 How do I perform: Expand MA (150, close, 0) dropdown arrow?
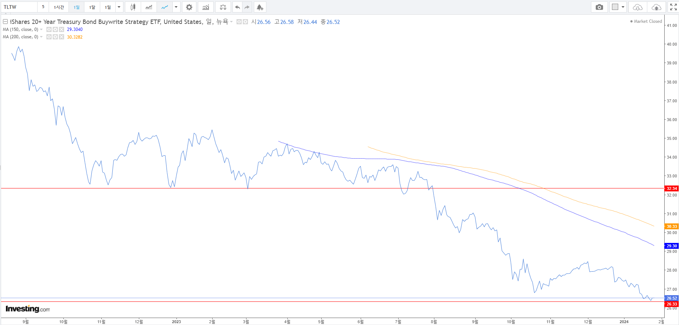41,29
